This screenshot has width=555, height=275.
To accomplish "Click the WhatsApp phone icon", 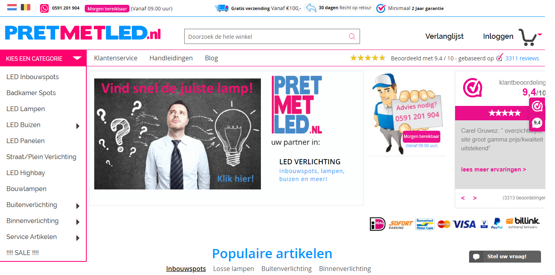I will (x=44, y=8).
